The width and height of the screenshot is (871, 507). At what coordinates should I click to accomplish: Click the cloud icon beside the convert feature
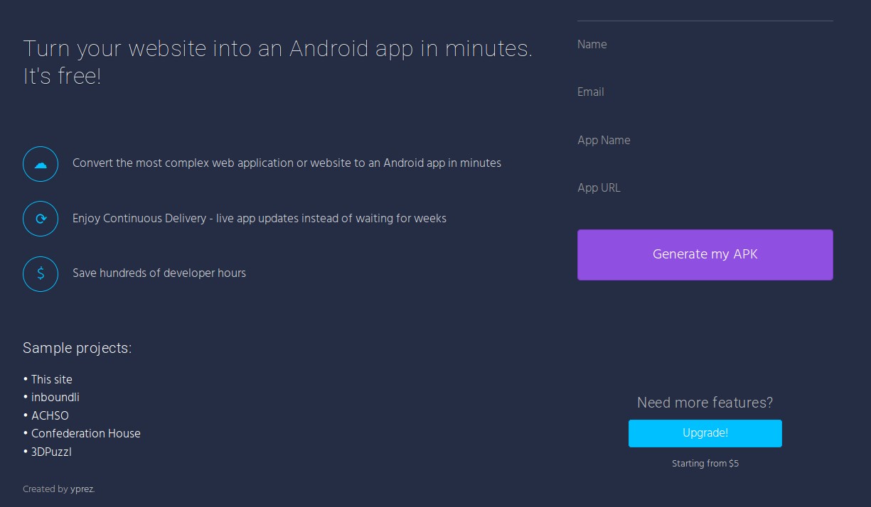41,164
